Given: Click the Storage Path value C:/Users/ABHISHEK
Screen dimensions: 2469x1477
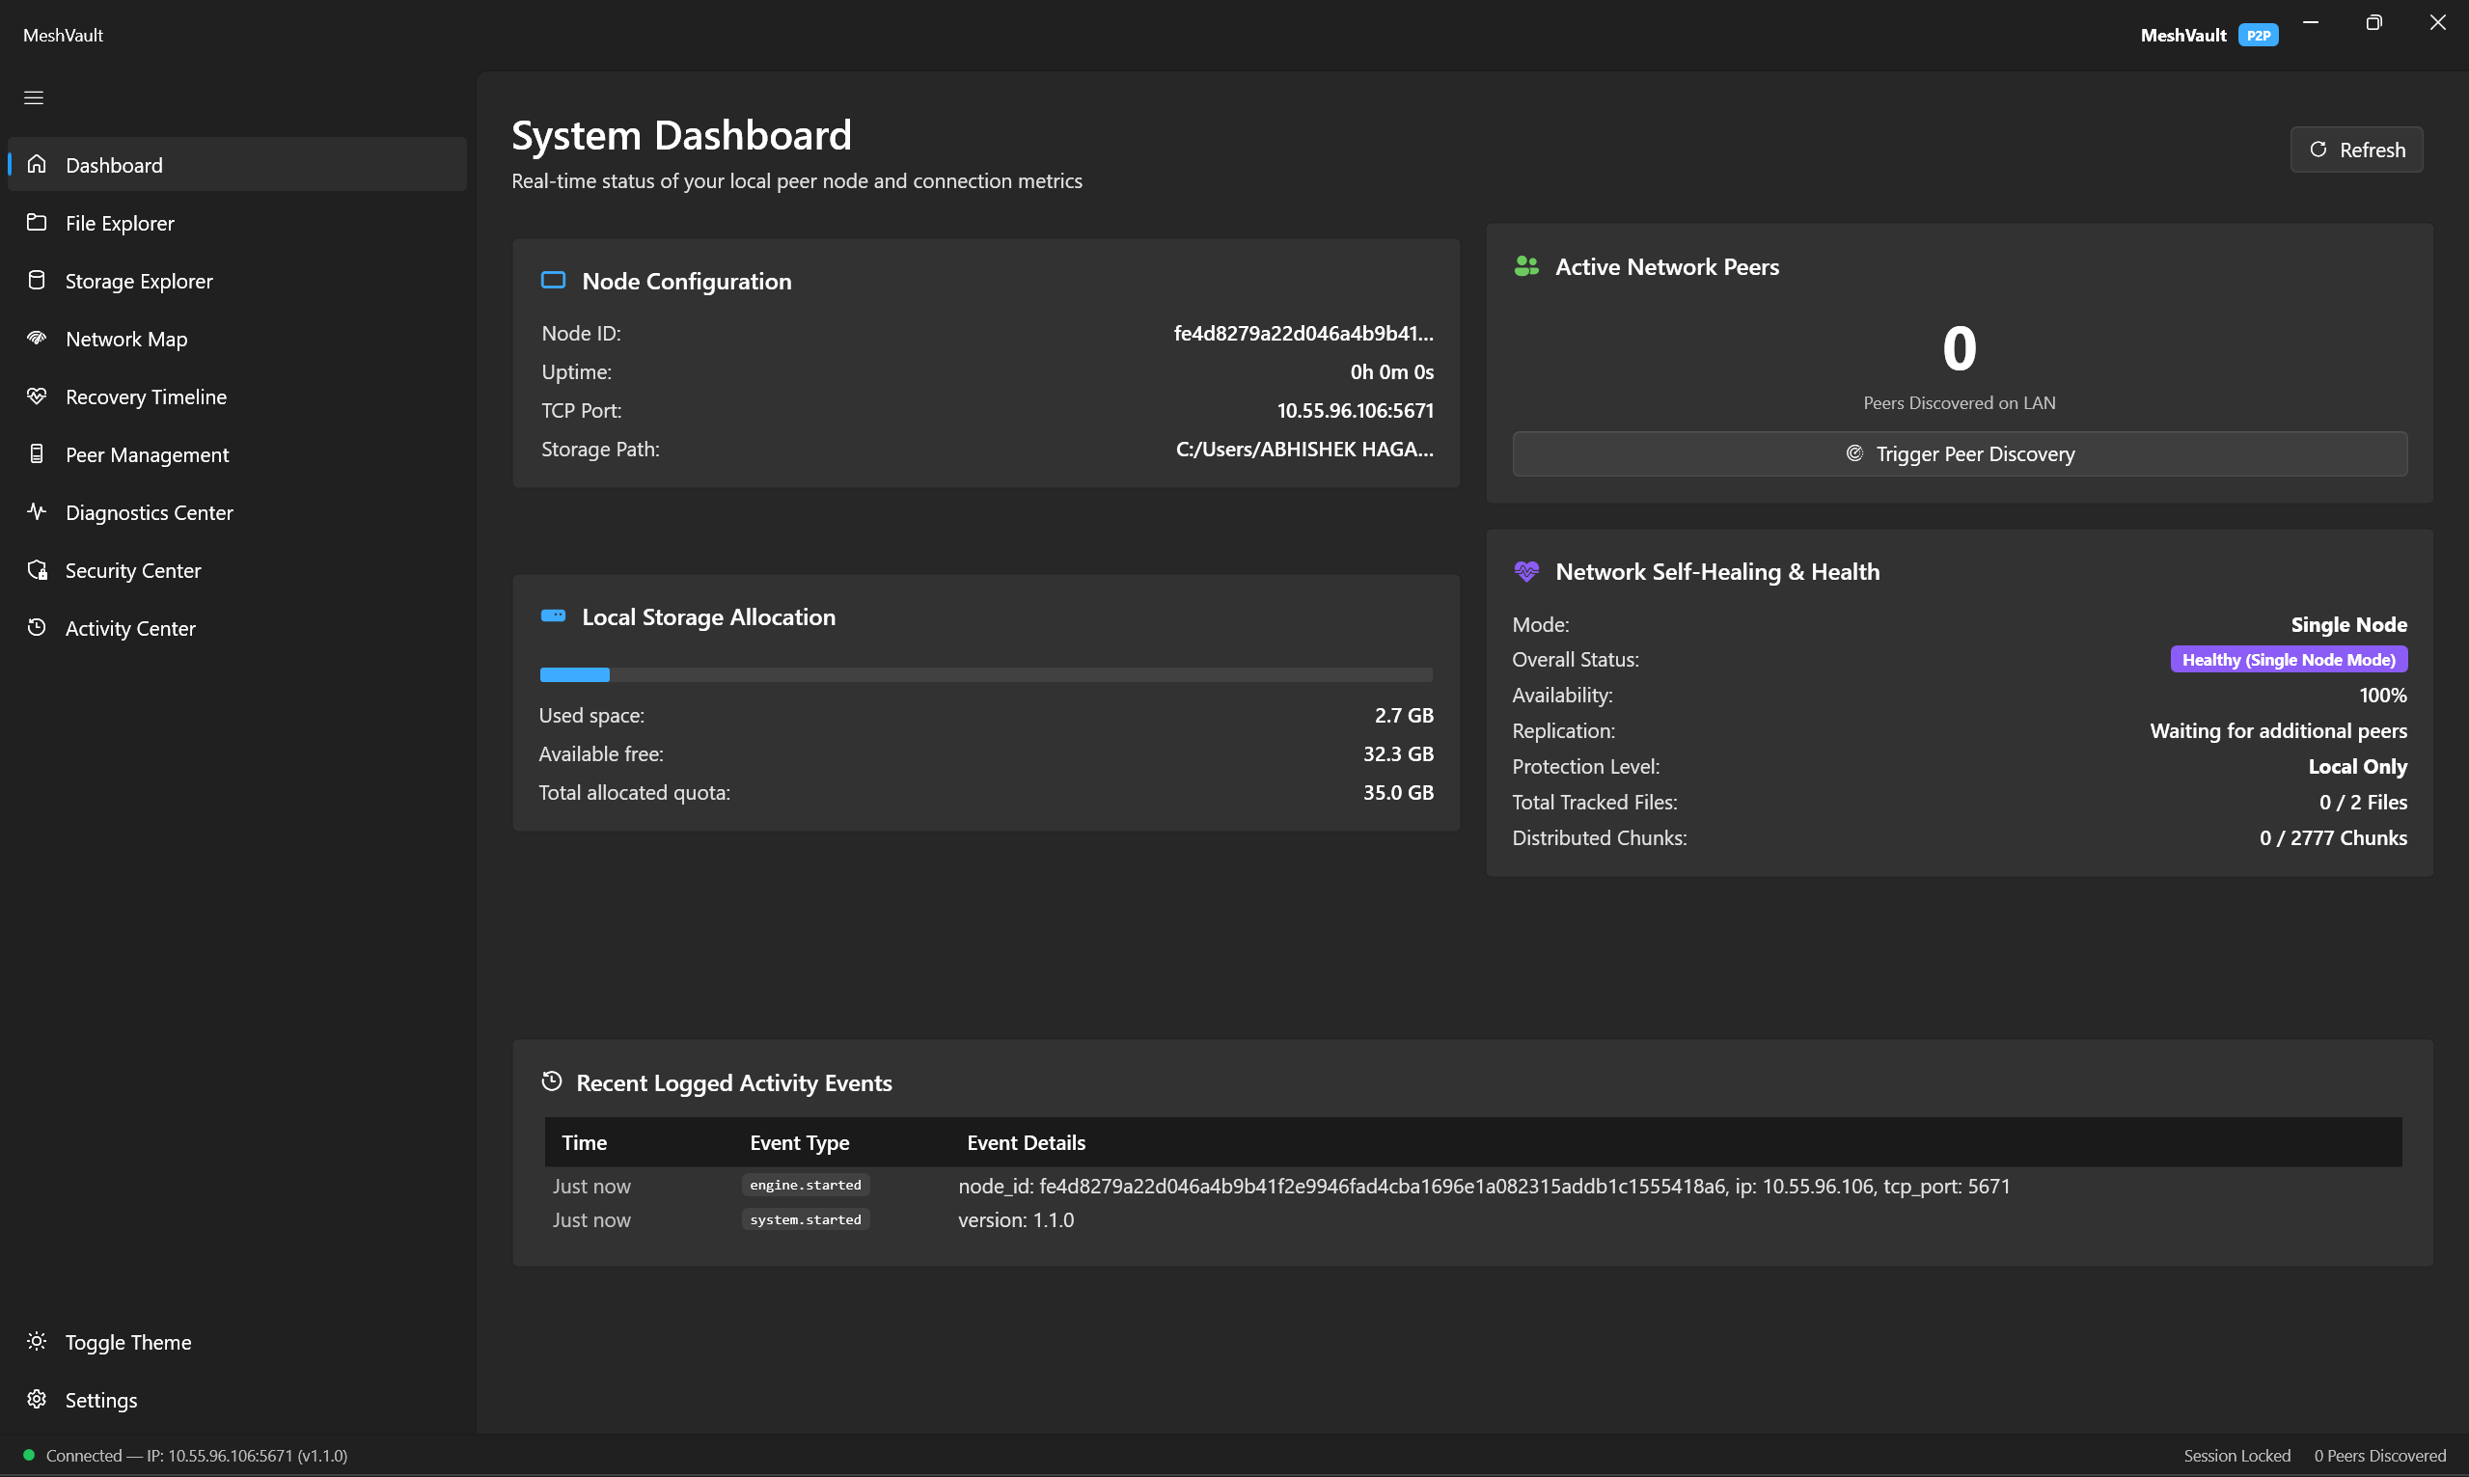Looking at the screenshot, I should [1304, 449].
